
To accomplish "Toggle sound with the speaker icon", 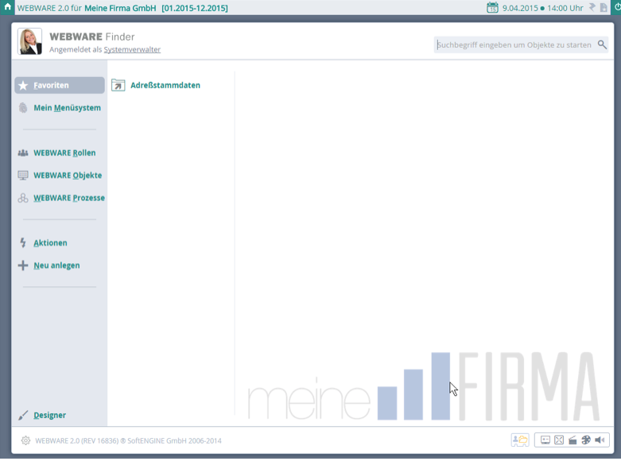I will [600, 440].
